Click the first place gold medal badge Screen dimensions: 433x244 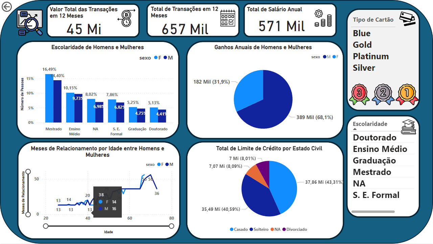[407, 94]
